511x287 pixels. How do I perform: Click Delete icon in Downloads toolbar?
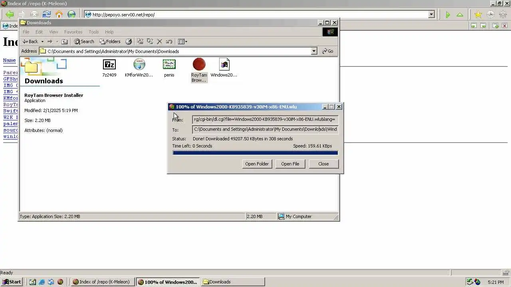160,41
